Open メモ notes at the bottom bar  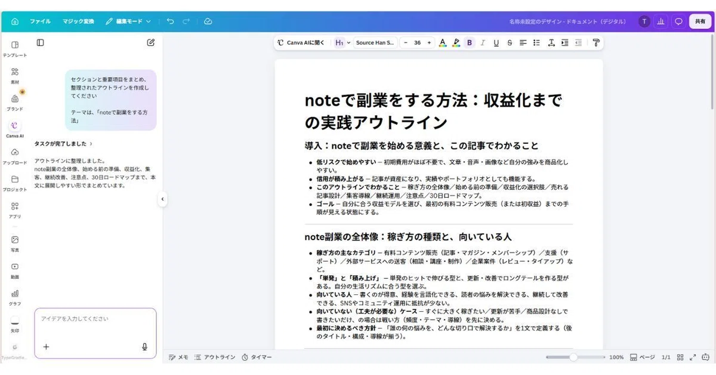click(178, 357)
